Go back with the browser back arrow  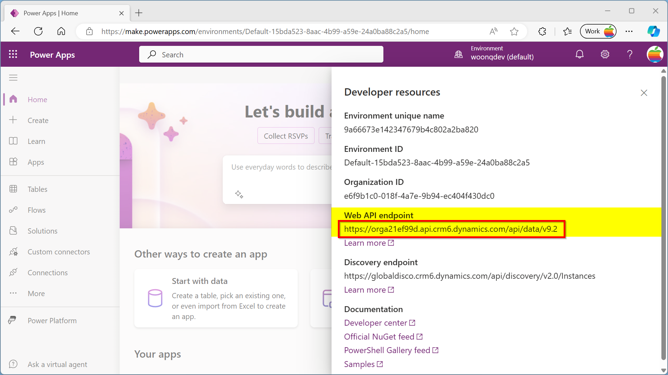point(15,31)
